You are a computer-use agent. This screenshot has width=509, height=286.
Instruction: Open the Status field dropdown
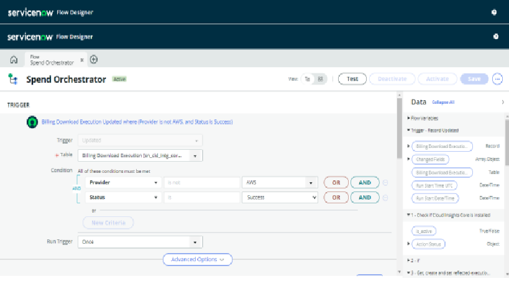pyautogui.click(x=123, y=197)
